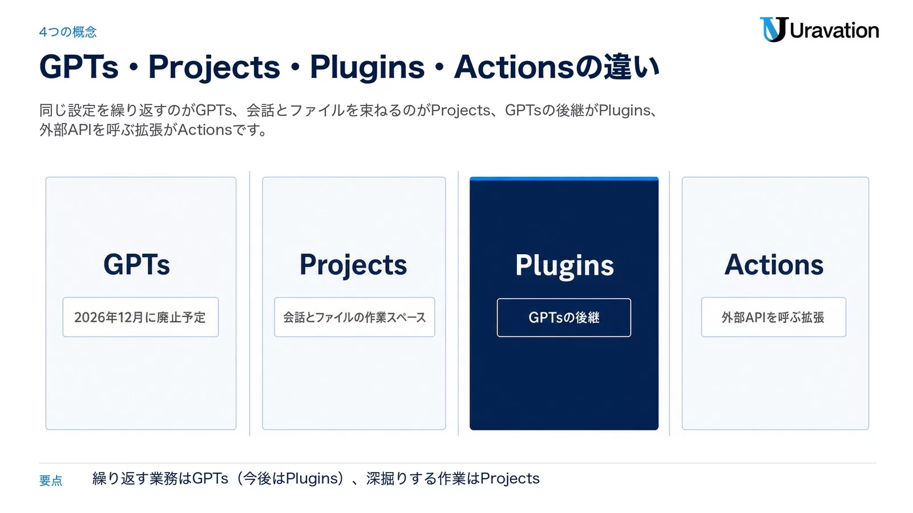Select the large "GPTs" card heading
913x513 pixels.
[137, 264]
